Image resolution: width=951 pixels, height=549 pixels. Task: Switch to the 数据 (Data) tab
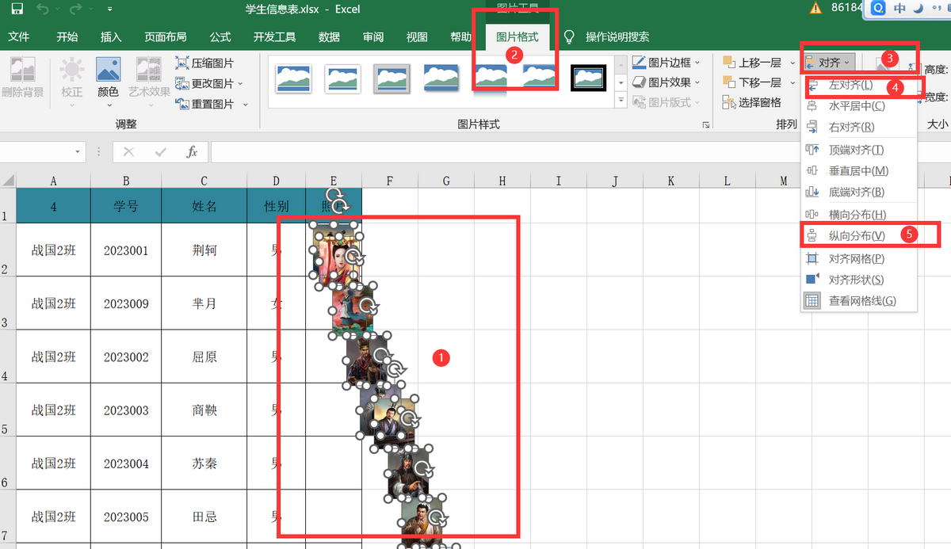[329, 37]
